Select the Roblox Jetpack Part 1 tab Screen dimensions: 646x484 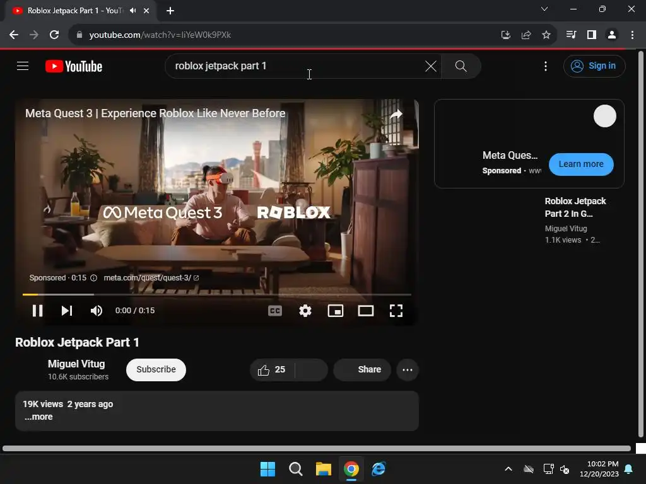coord(81,11)
